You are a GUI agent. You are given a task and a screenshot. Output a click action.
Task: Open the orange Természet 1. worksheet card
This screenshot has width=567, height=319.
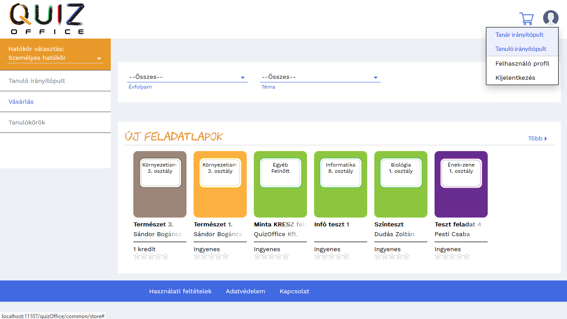[220, 184]
